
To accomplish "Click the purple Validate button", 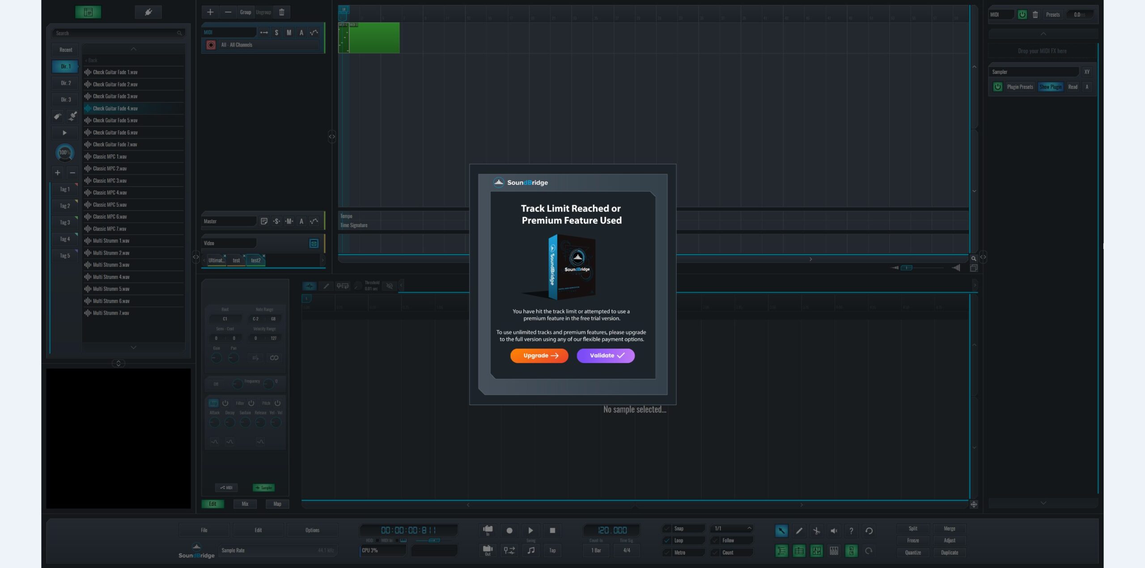I will 606,356.
